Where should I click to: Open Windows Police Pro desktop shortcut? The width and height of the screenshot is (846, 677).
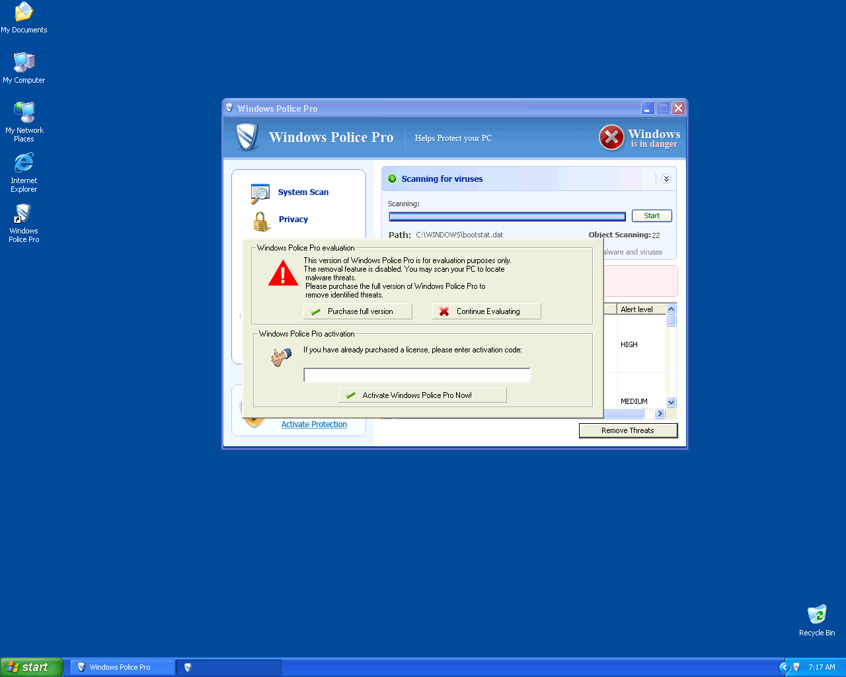click(x=24, y=214)
